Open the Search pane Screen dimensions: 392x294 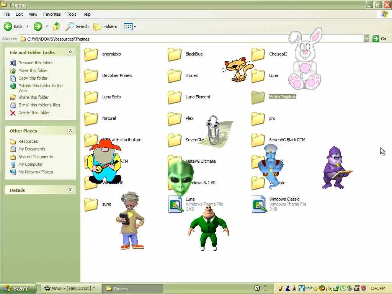(77, 26)
